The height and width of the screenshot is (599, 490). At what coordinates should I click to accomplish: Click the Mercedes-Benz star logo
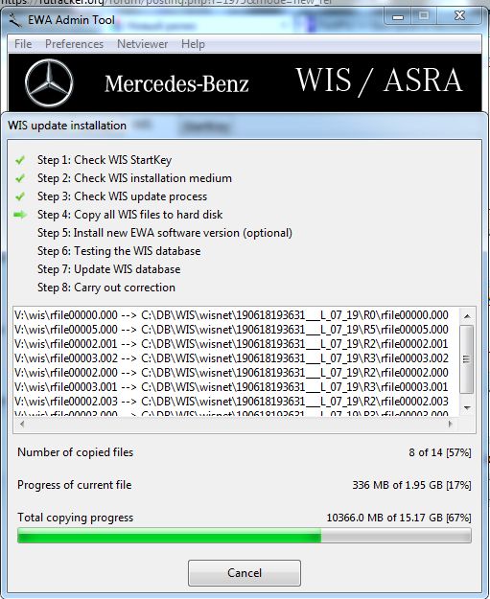[x=49, y=82]
